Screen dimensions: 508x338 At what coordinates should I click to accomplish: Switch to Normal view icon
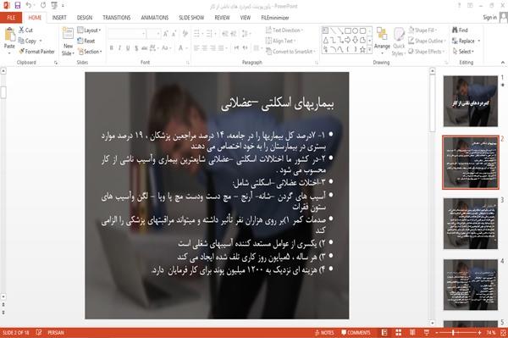384,332
